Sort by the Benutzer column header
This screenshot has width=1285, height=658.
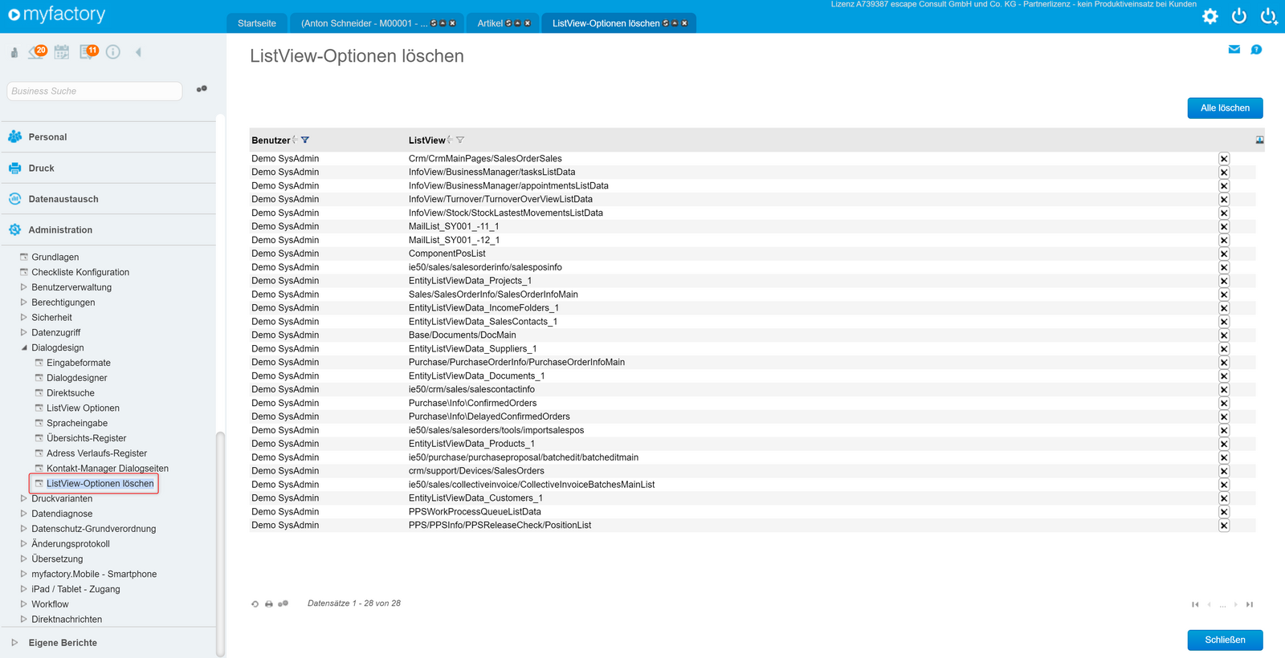(x=271, y=140)
